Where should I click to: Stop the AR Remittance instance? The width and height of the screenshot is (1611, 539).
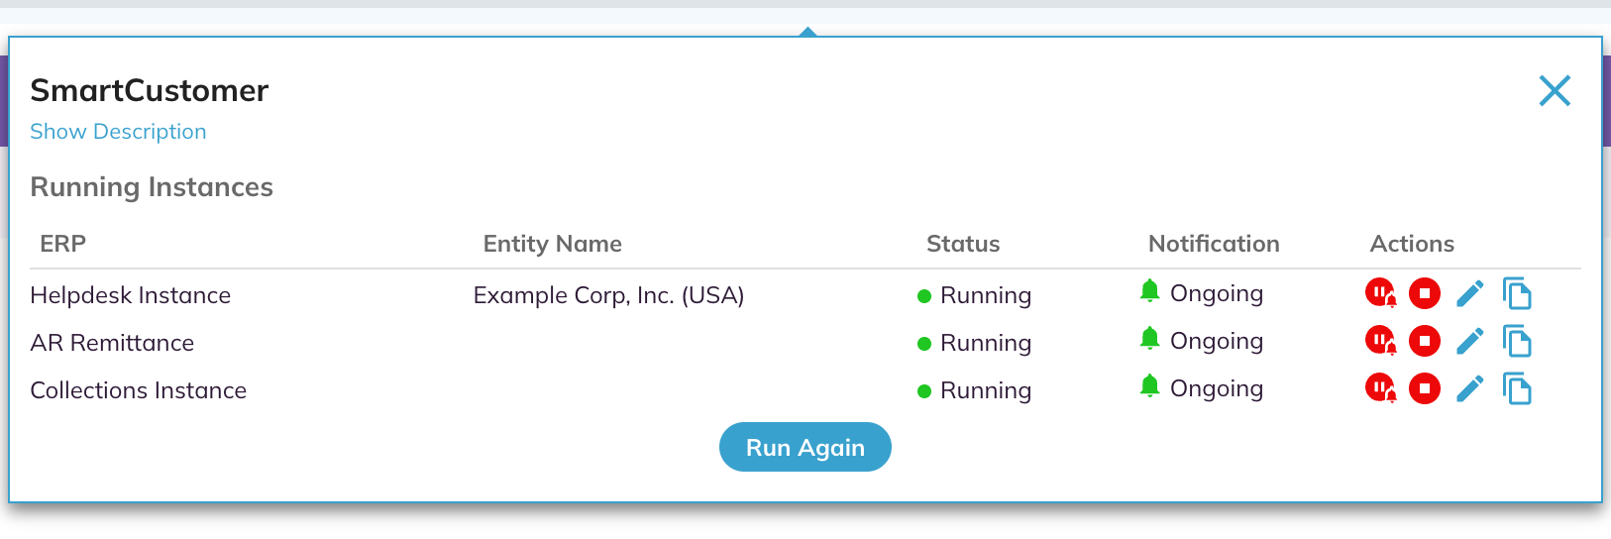point(1425,341)
